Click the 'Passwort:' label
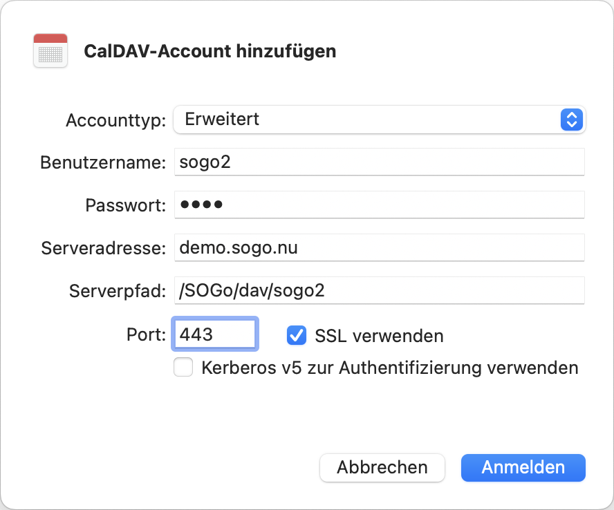This screenshot has width=614, height=510. pos(125,206)
